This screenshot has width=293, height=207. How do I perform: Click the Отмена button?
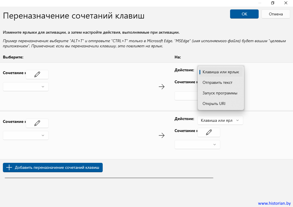[x=276, y=14]
